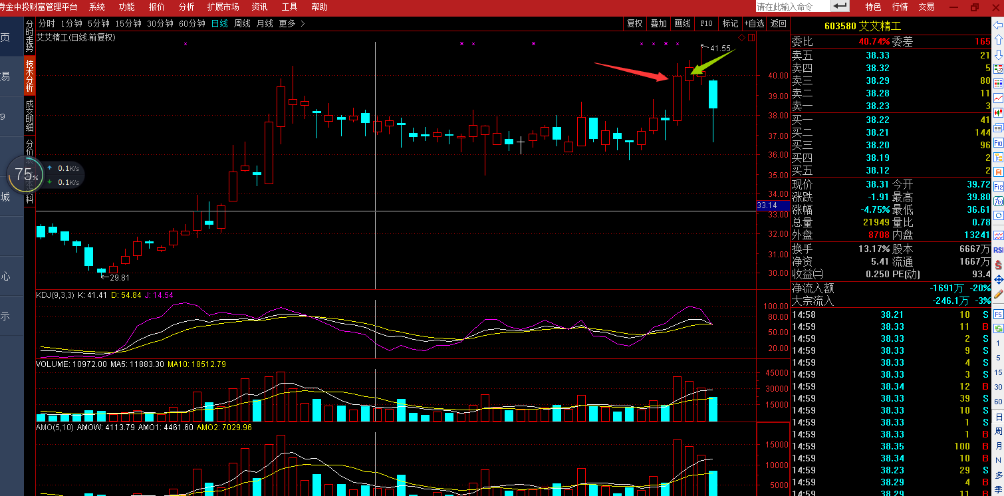Open the 资讯 menu

tap(260, 7)
